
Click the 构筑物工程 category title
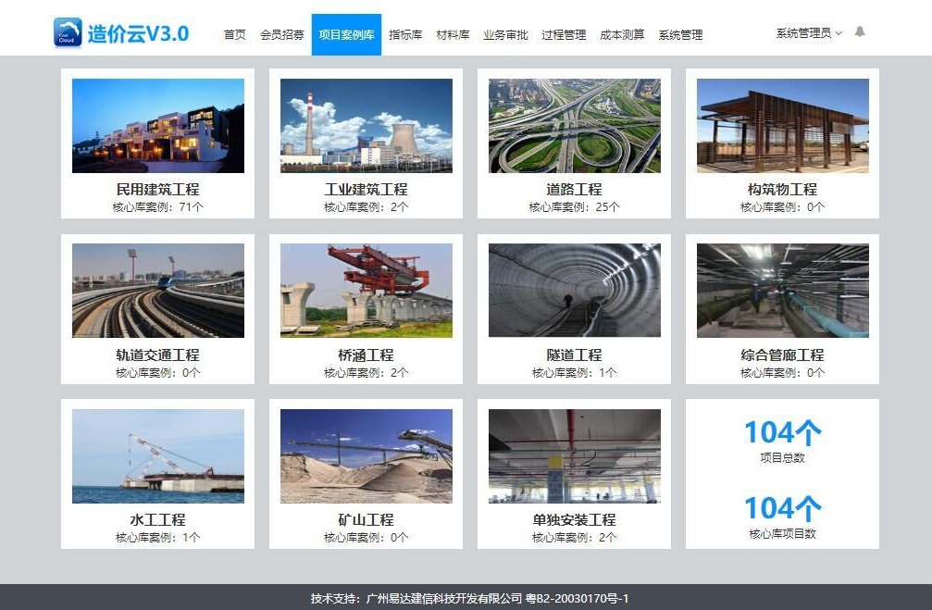(782, 190)
